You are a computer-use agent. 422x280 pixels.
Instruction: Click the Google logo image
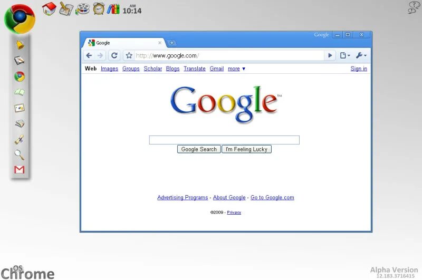pos(226,104)
